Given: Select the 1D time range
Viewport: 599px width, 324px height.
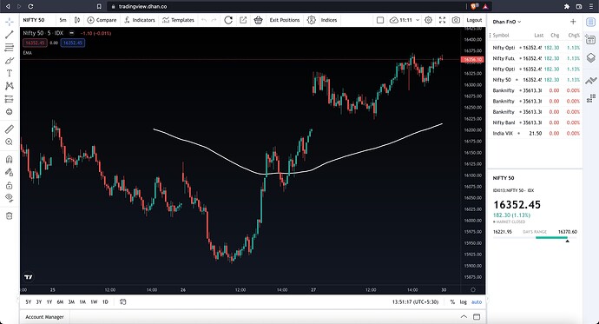Looking at the screenshot, I should point(105,301).
